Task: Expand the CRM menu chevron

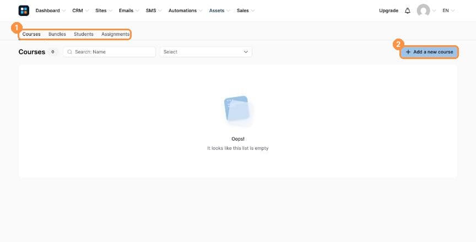Action: [x=87, y=10]
